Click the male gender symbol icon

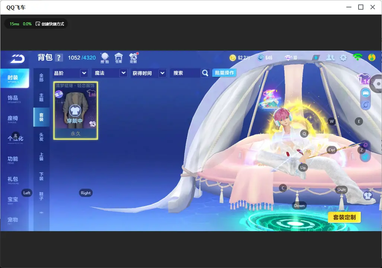[x=365, y=157]
